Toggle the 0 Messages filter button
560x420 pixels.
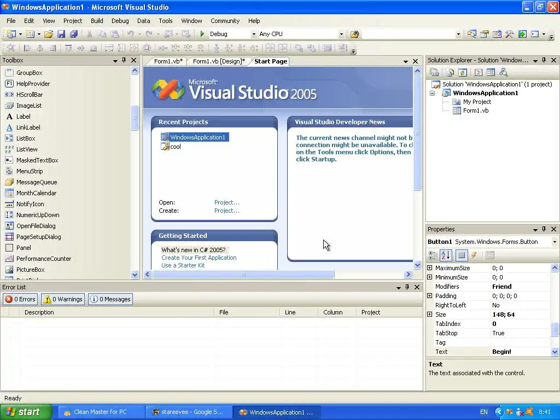[x=110, y=299]
